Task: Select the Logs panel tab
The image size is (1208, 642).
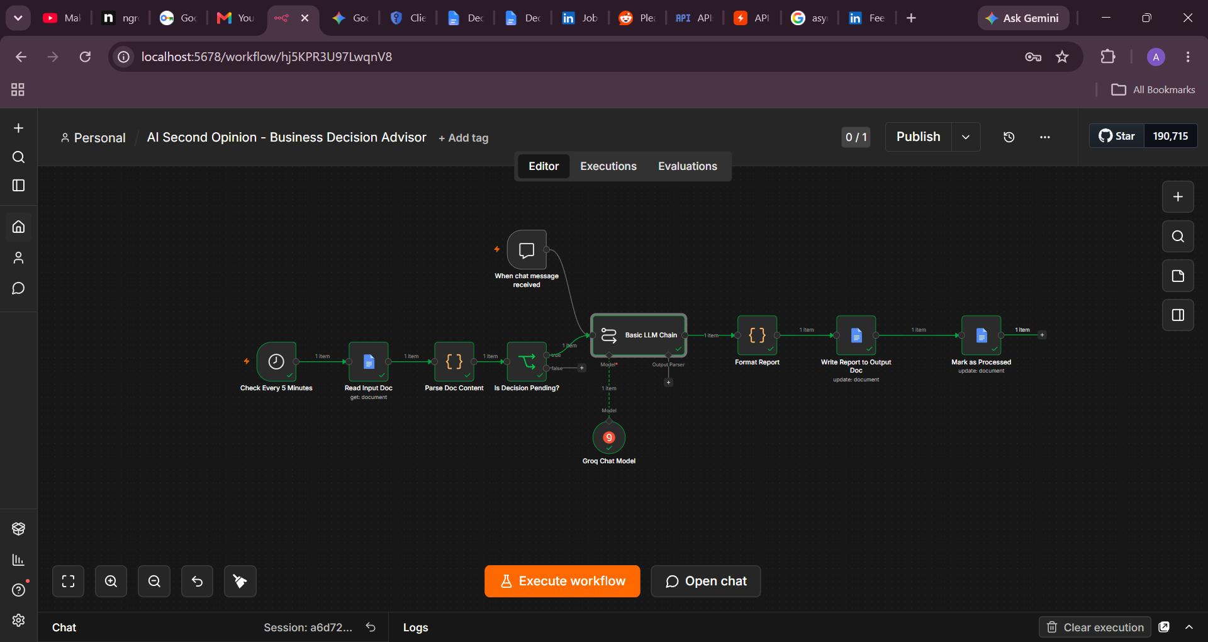Action: click(415, 628)
